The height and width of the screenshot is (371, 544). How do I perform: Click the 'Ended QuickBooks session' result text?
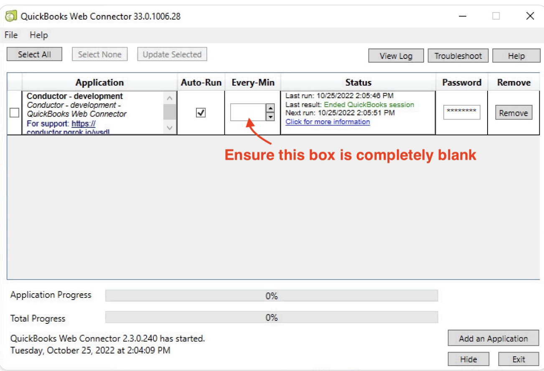[369, 104]
